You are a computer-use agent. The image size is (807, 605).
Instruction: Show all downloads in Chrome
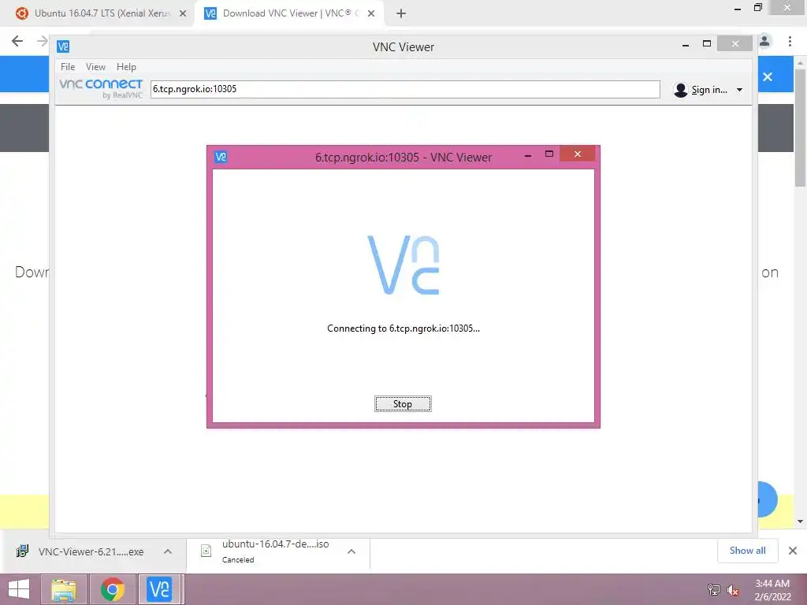[747, 551]
